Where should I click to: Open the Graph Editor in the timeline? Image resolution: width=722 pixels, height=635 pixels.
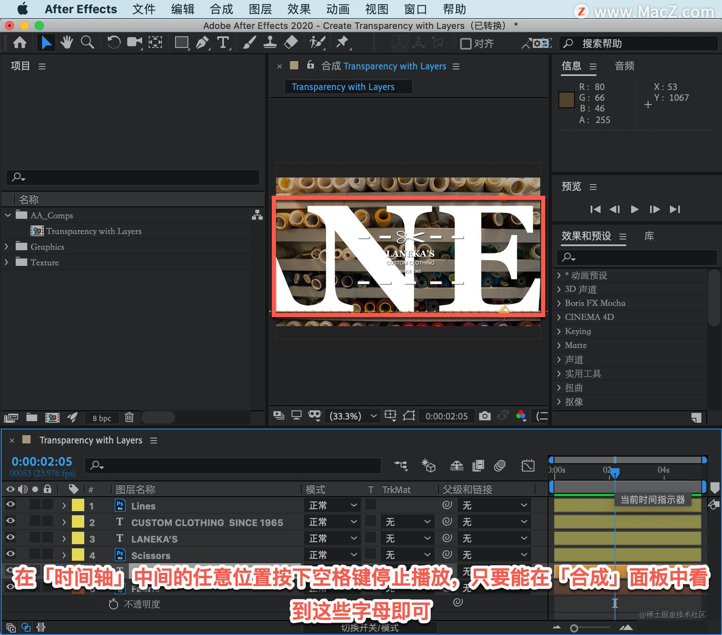tap(528, 466)
